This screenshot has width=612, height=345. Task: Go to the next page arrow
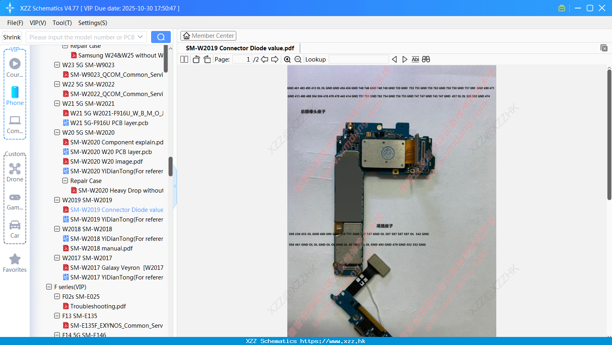[275, 60]
